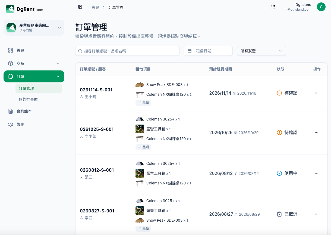The image size is (331, 235).
Task: Open the apps grid icon
Action: 273,7
